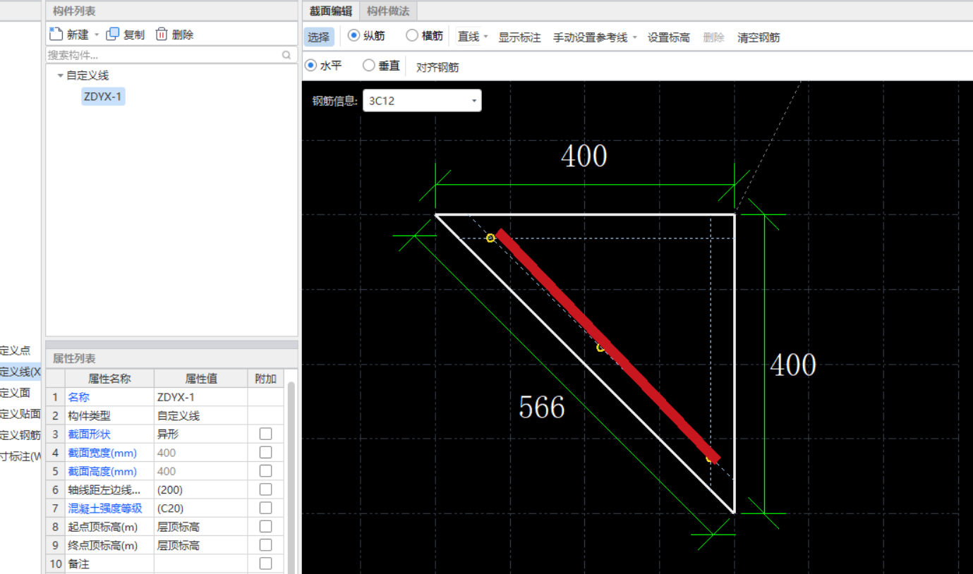Image resolution: width=973 pixels, height=574 pixels.
Task: Select 定义线 in the left sidebar
Action: (x=20, y=372)
